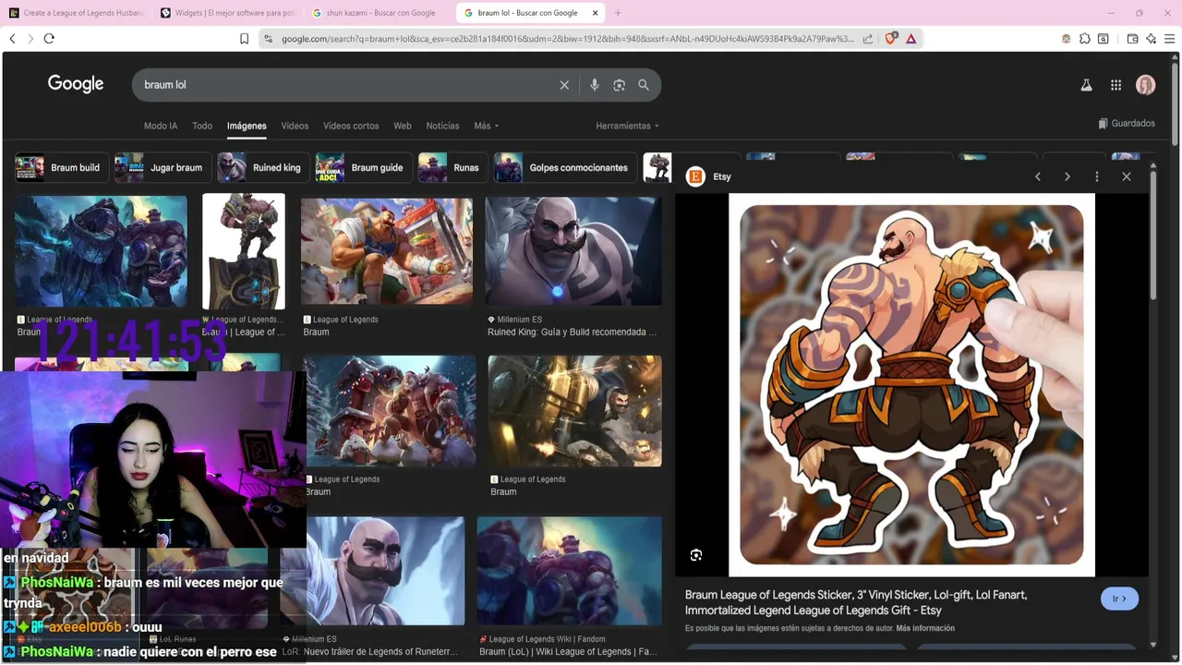
Task: Expand the Más dropdown
Action: point(487,126)
